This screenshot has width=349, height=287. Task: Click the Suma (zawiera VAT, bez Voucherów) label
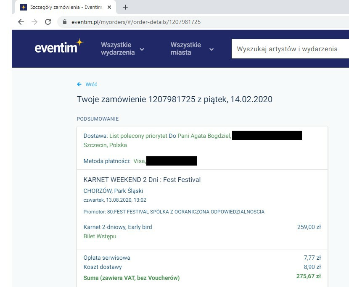[132, 278]
